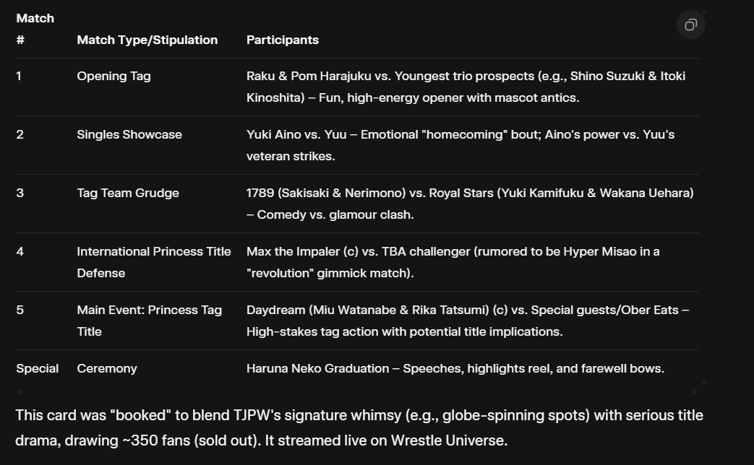This screenshot has height=465, width=754.
Task: Click the Max the Impaler participants text
Action: [453, 262]
